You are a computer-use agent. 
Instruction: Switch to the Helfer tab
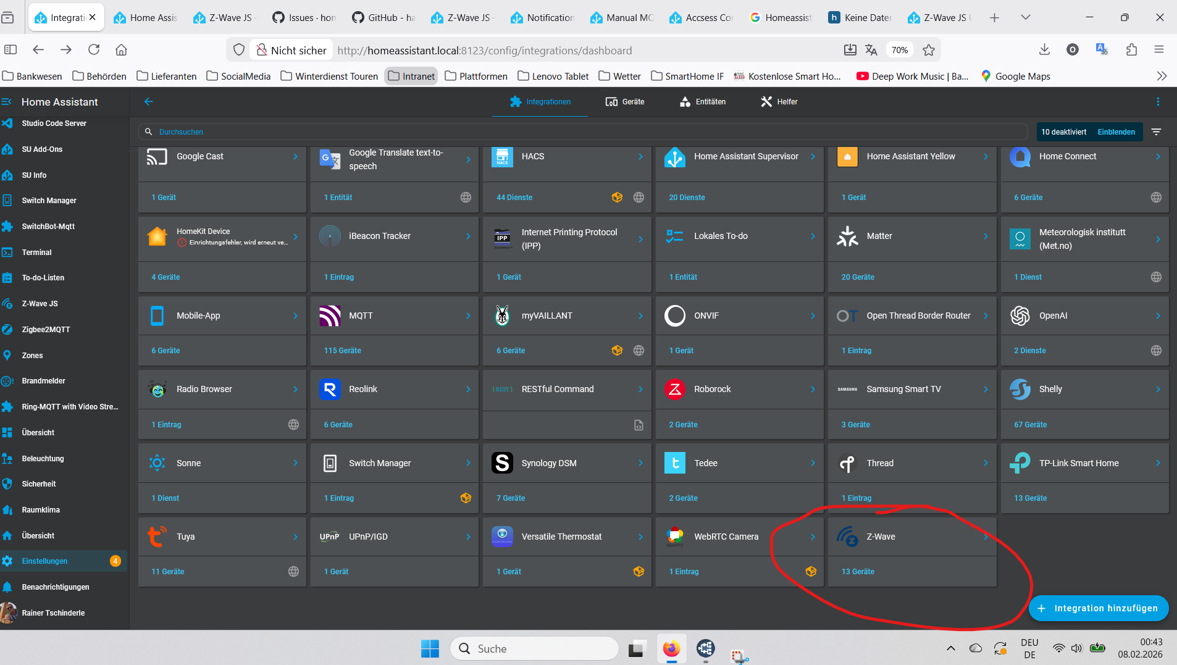click(x=779, y=102)
